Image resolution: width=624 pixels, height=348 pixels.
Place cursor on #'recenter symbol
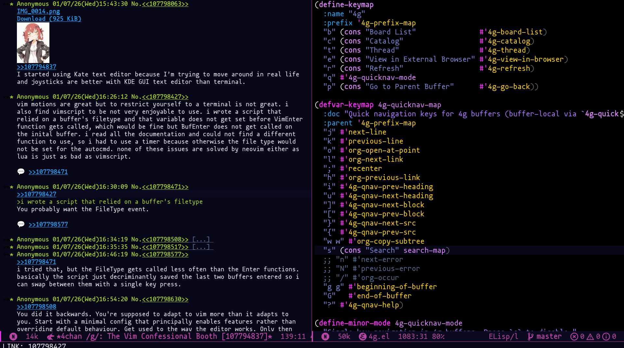point(361,169)
